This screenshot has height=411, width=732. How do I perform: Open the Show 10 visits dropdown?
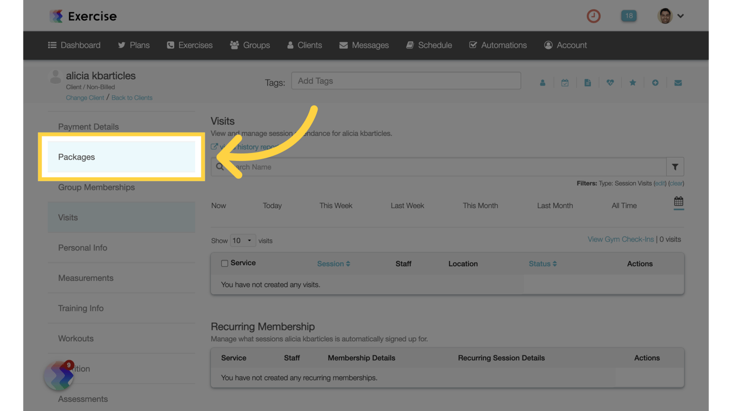tap(243, 241)
